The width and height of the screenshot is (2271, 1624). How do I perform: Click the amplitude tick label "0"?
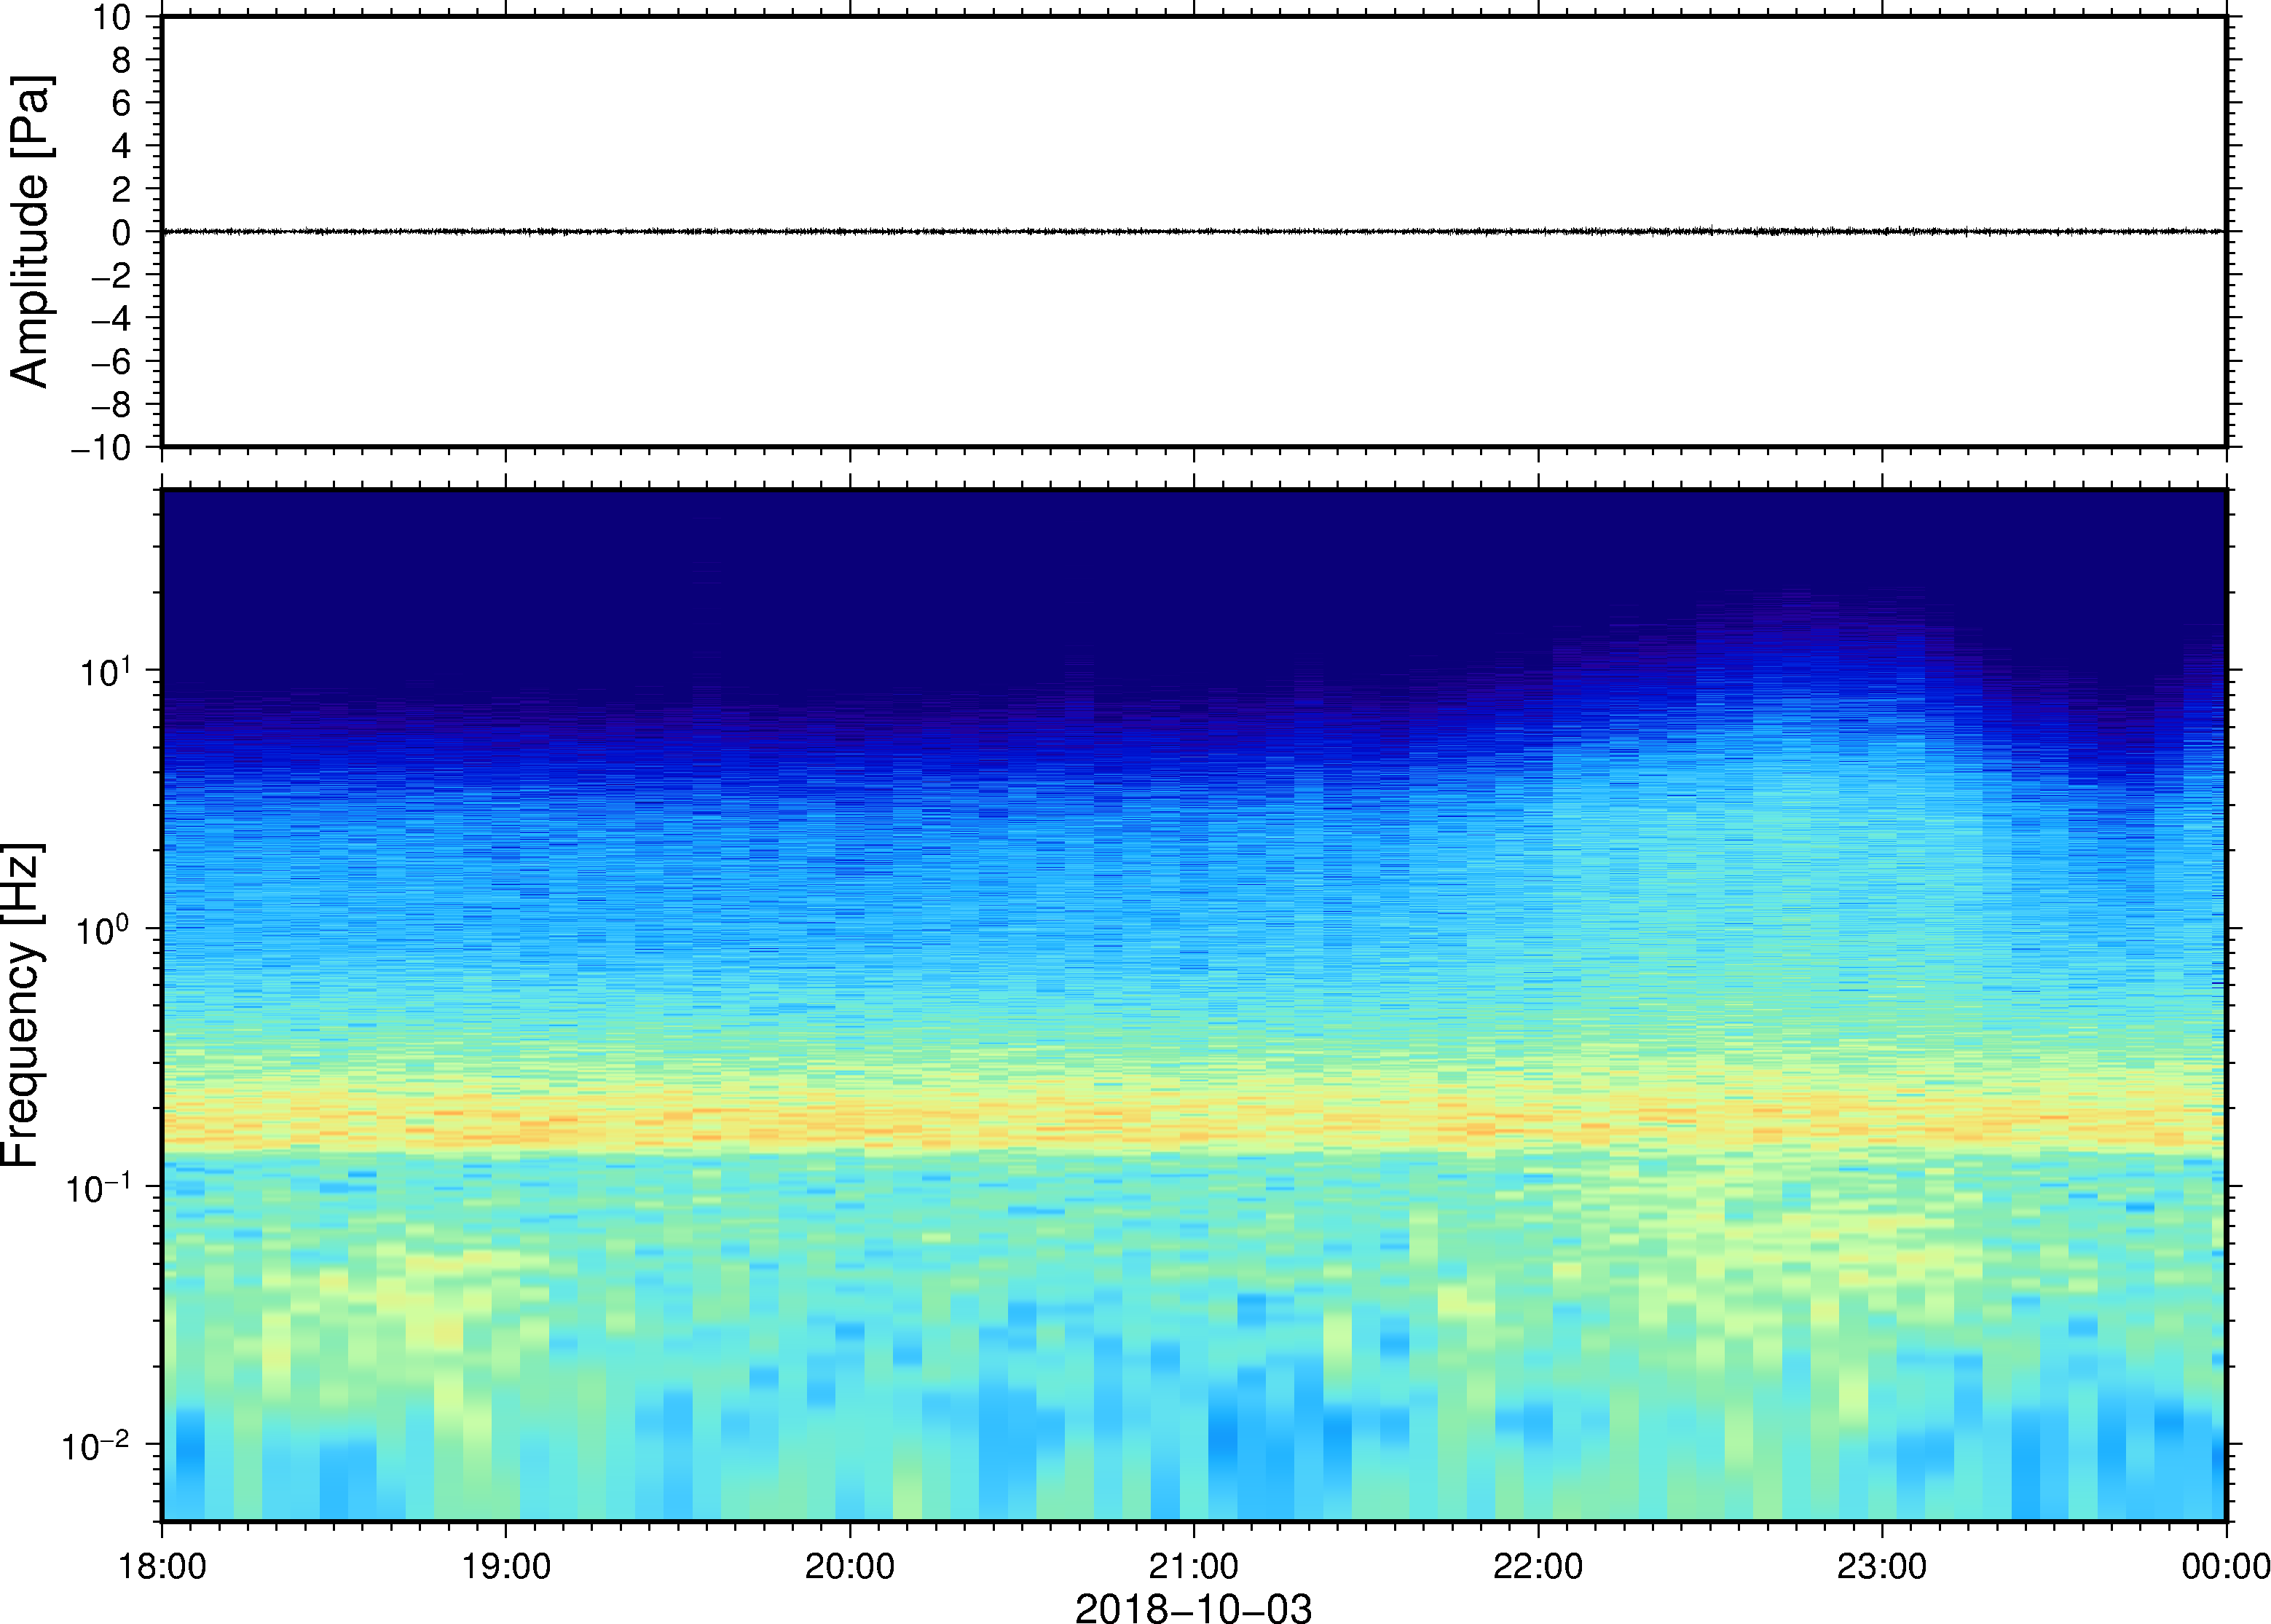pos(122,232)
